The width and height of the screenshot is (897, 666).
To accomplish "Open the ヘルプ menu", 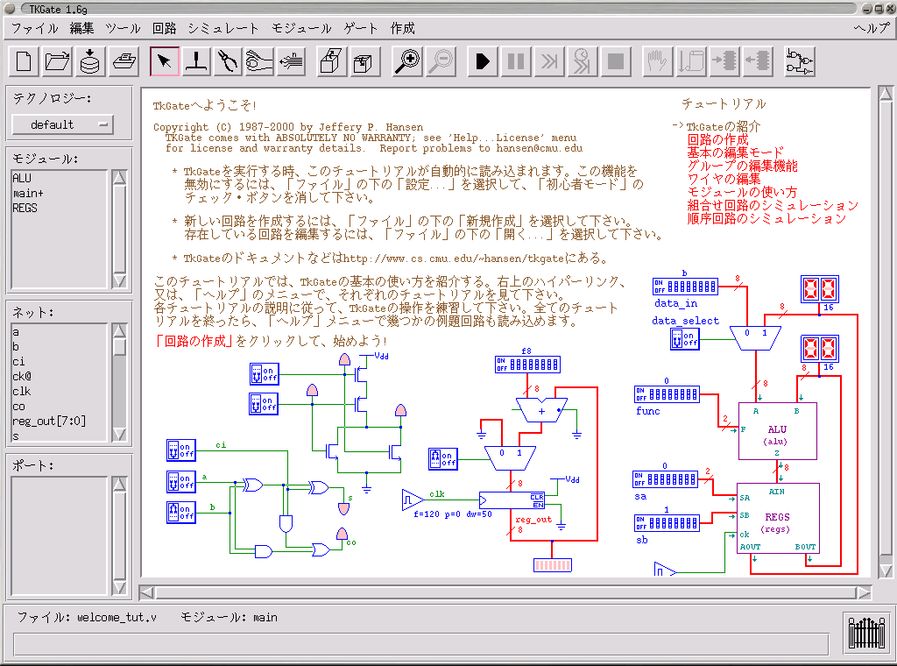I will [872, 28].
